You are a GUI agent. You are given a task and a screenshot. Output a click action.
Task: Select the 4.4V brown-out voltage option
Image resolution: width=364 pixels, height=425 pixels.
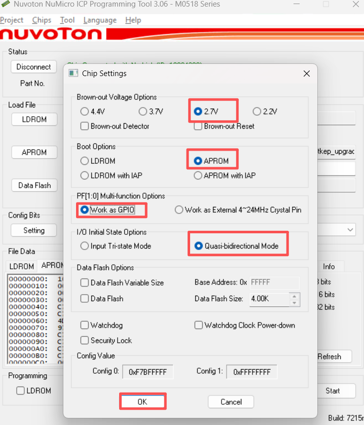tap(85, 112)
